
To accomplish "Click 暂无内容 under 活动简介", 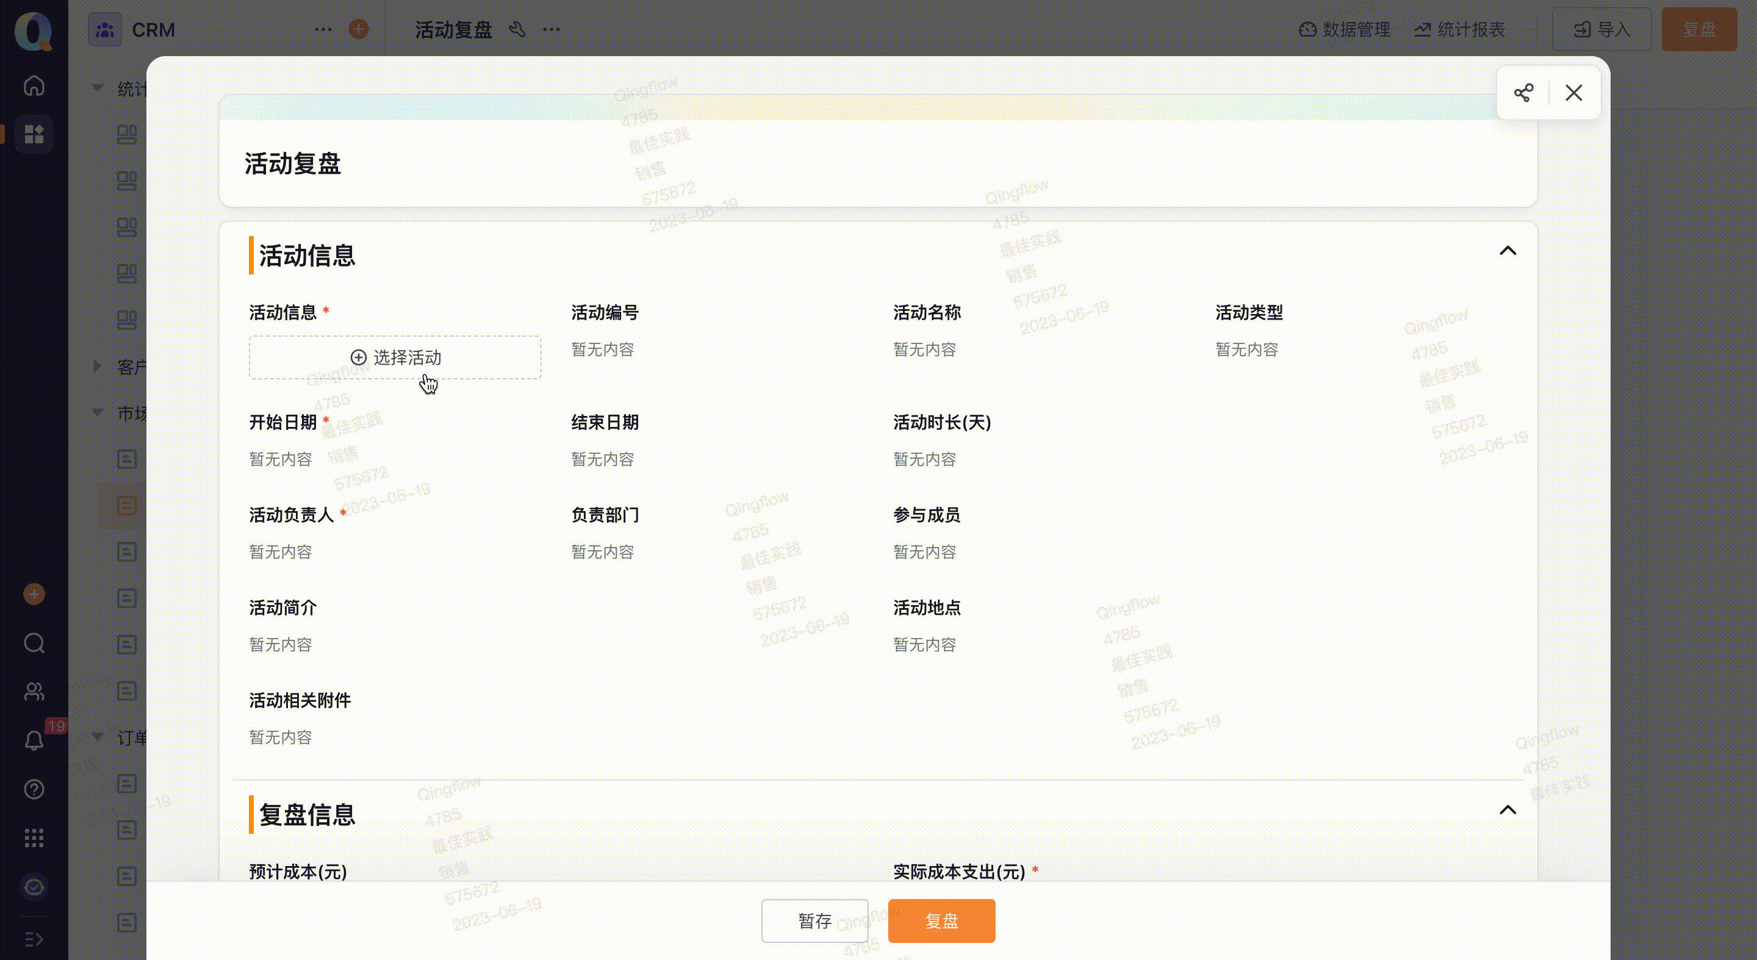I will point(281,644).
